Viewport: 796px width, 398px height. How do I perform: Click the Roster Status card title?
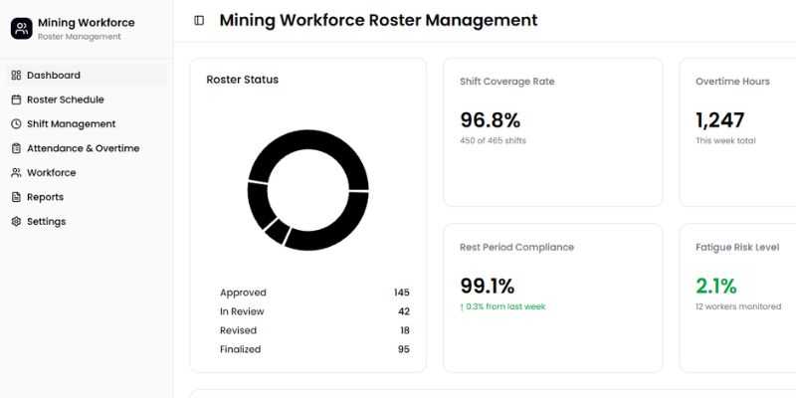pos(242,80)
